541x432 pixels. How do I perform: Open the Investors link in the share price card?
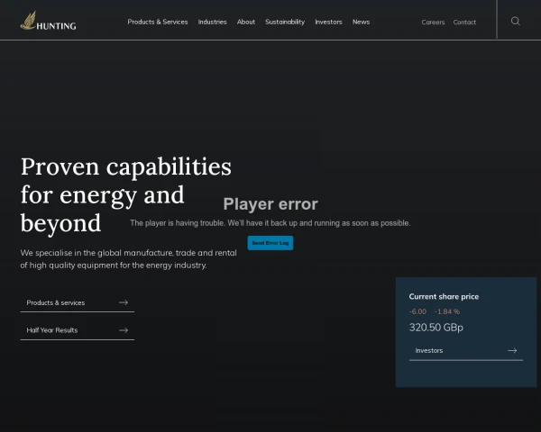pyautogui.click(x=466, y=351)
